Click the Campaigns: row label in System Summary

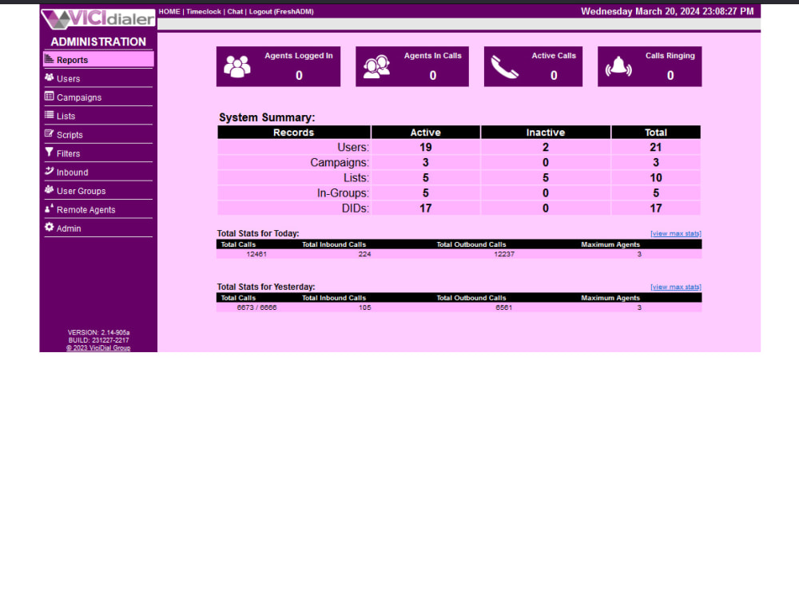point(340,162)
